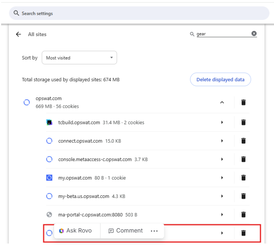Remove connect.opswat.com data via trash icon

pyautogui.click(x=243, y=141)
